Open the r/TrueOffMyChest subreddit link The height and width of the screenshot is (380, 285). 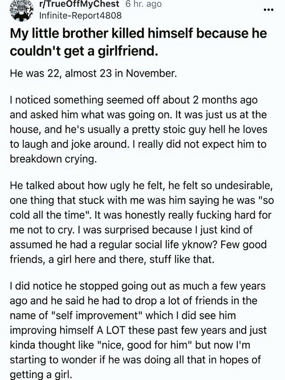[79, 4]
